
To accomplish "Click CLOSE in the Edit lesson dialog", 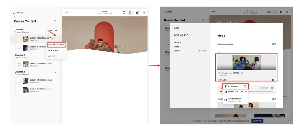I will 176,28.
